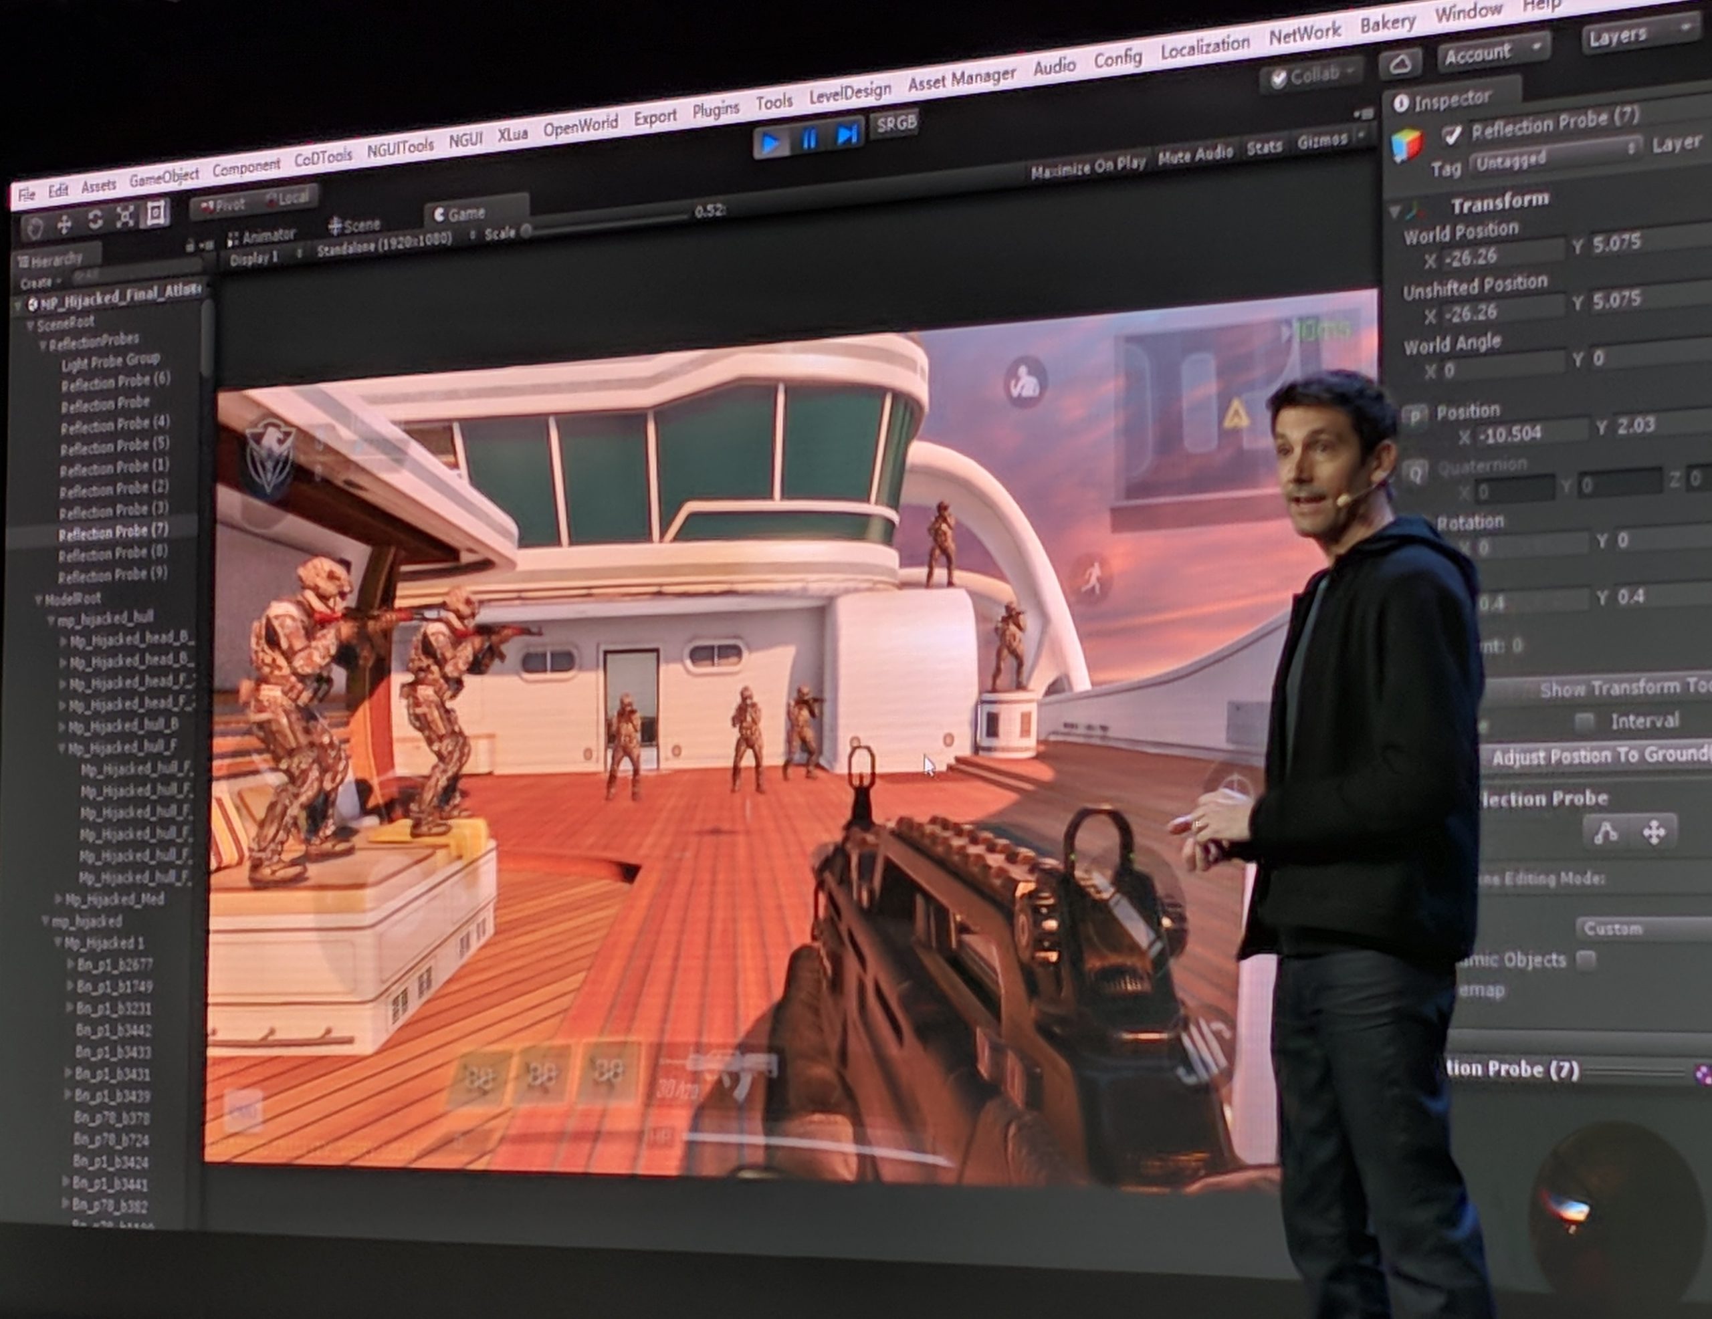
Task: Click the Hierarchy panel lock icon
Action: pyautogui.click(x=190, y=246)
